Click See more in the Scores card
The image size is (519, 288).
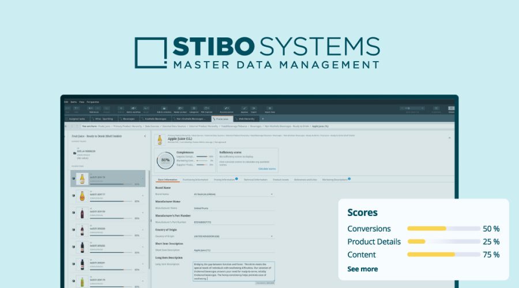[363, 269]
